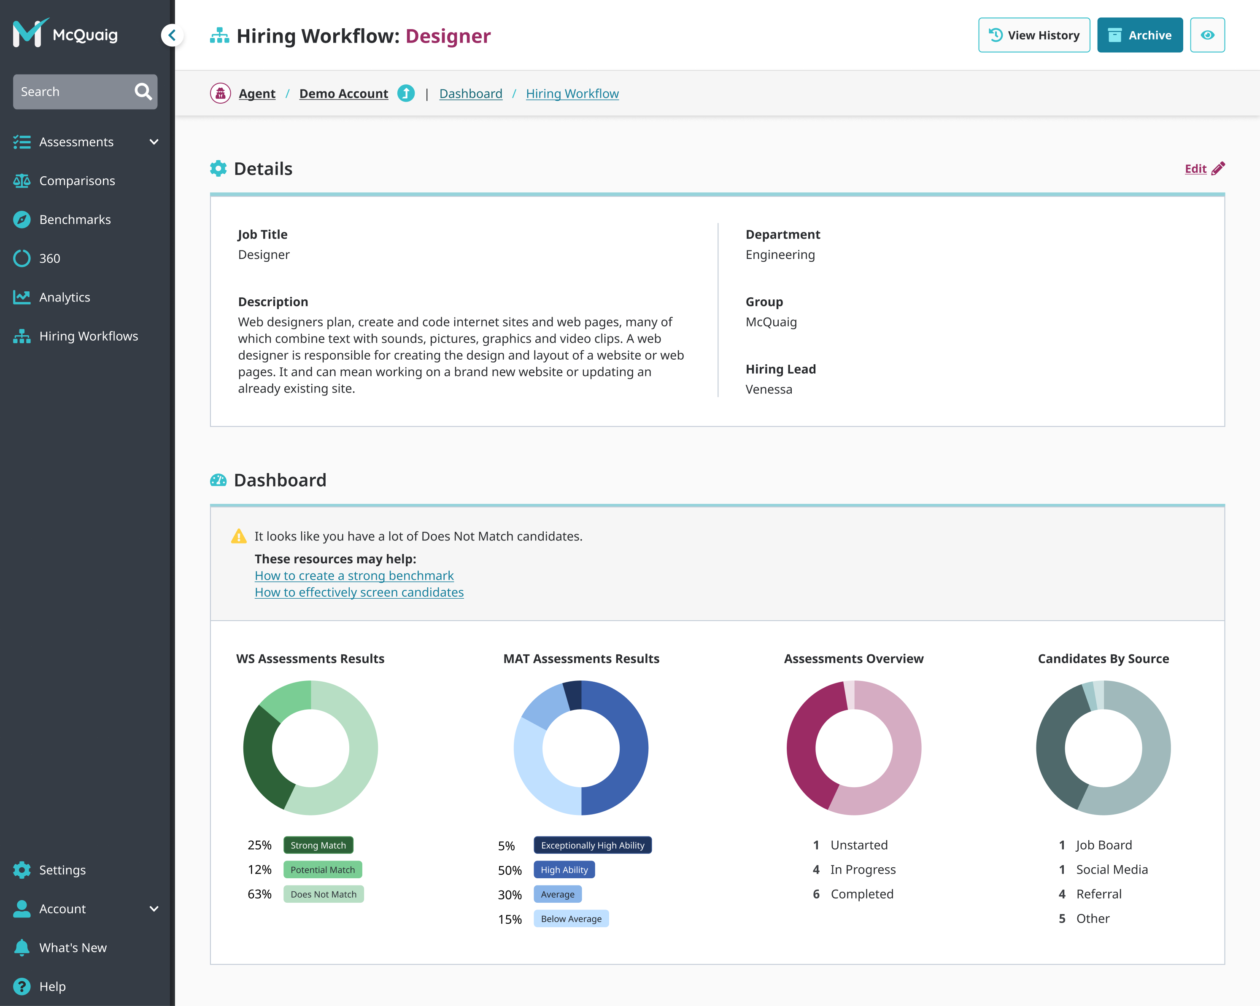The image size is (1260, 1006).
Task: Open the 360 section in sidebar
Action: click(49, 258)
